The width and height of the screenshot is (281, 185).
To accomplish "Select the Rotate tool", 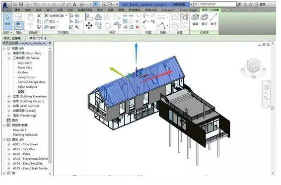I will click(x=108, y=26).
